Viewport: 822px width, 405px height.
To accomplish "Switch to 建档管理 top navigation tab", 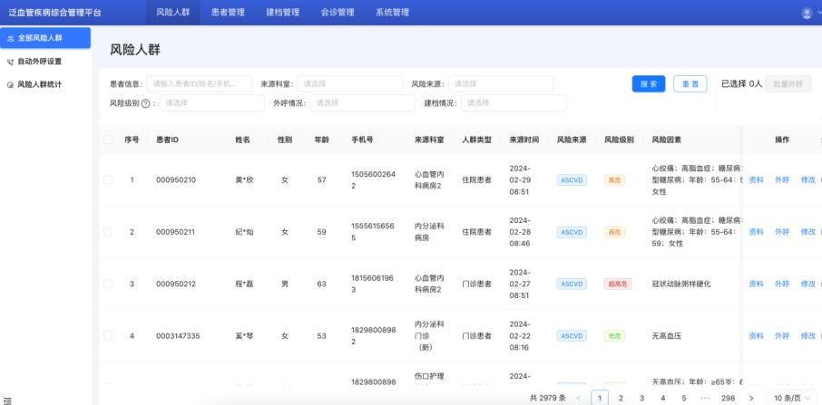I will coord(282,13).
